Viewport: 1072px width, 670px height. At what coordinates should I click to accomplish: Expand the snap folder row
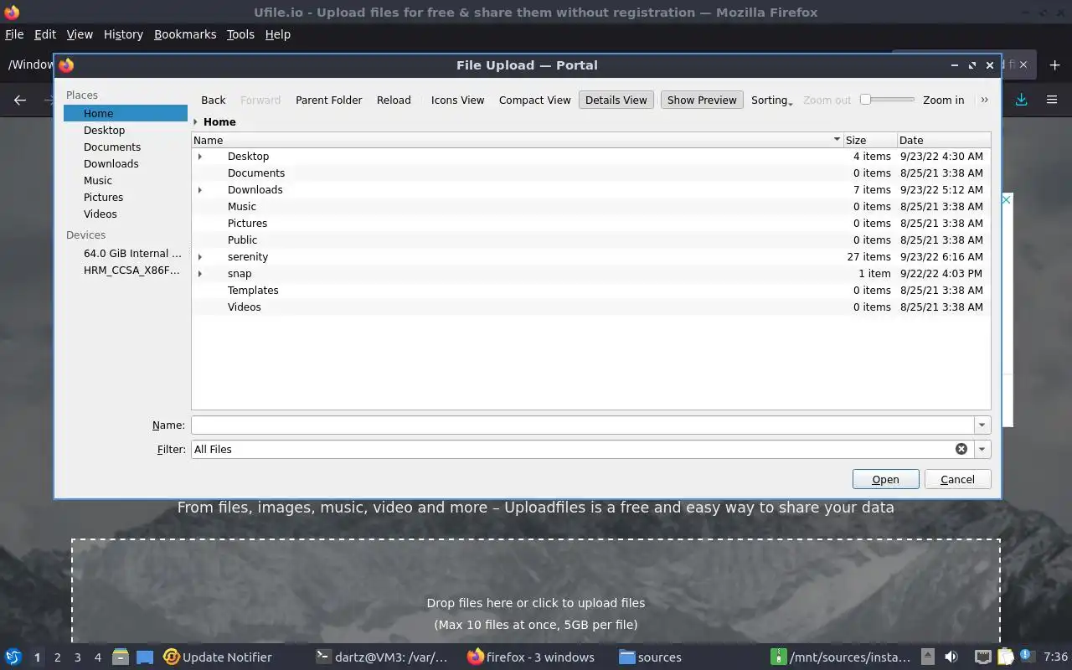click(199, 274)
